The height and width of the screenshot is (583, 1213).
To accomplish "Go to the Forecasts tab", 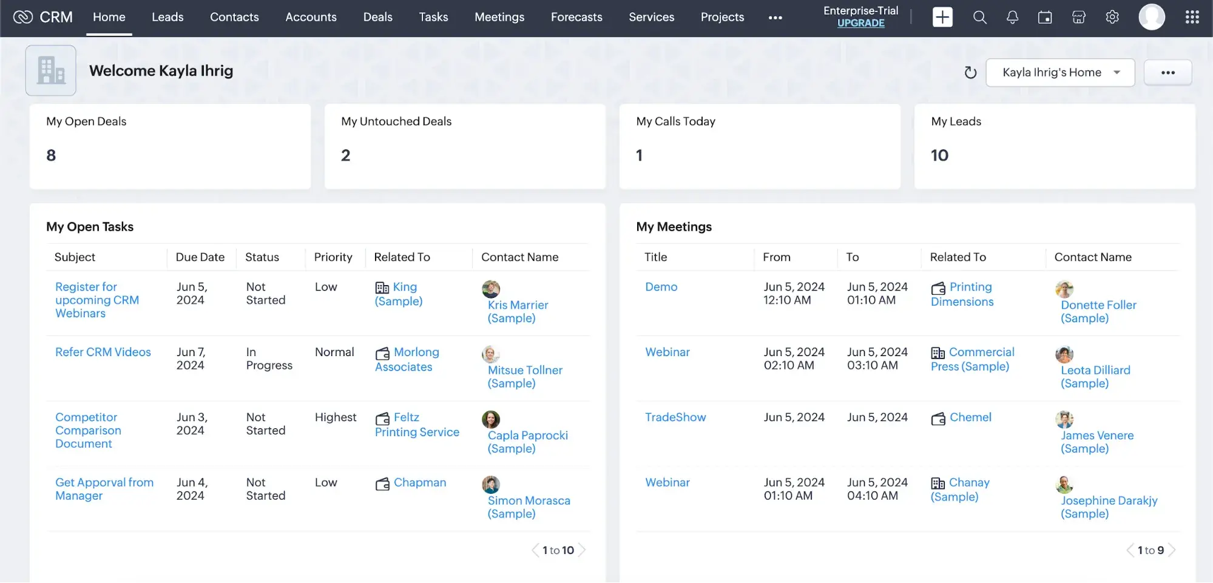I will [x=576, y=18].
